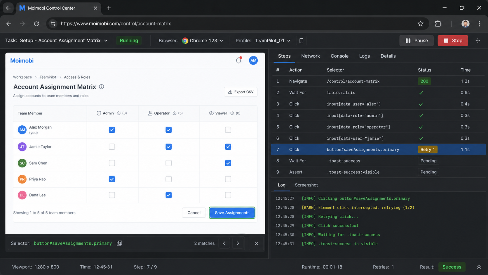Select step 7 Click saveAssignments row
488x275 pixels.
(x=378, y=150)
